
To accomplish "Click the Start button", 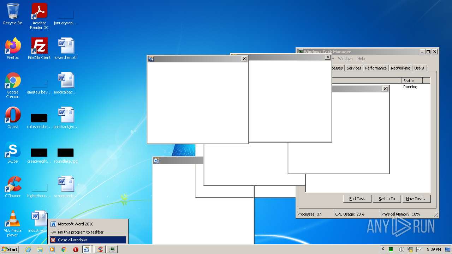I will (10, 249).
